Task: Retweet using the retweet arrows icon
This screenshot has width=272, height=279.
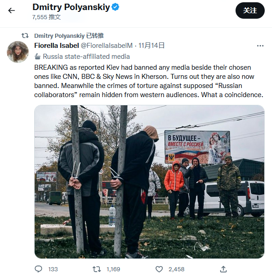Action: coord(97,269)
